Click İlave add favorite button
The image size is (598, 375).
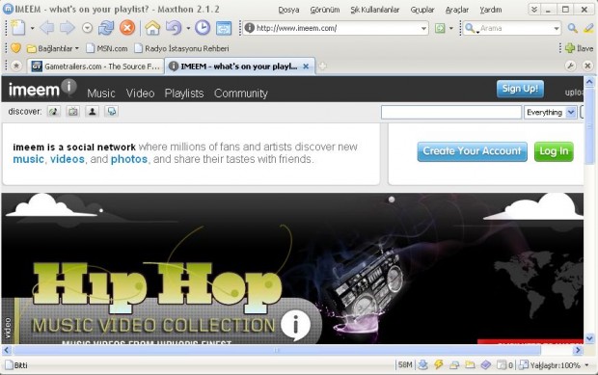coord(580,48)
